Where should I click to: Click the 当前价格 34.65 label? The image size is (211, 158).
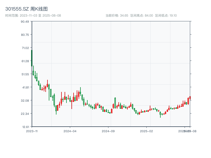(117, 16)
